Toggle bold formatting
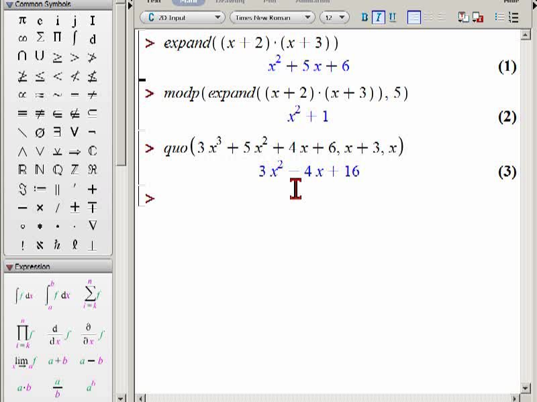 (364, 17)
